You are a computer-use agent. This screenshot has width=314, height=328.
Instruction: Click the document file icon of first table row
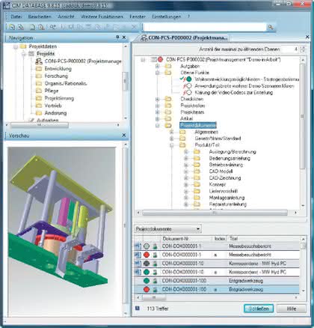coord(138,246)
